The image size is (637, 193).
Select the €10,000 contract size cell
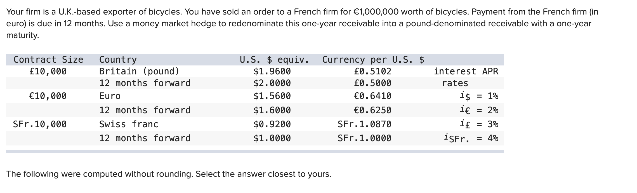click(48, 96)
